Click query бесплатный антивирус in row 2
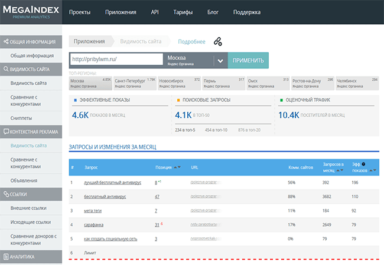This screenshot has width=384, height=265. tap(105, 197)
